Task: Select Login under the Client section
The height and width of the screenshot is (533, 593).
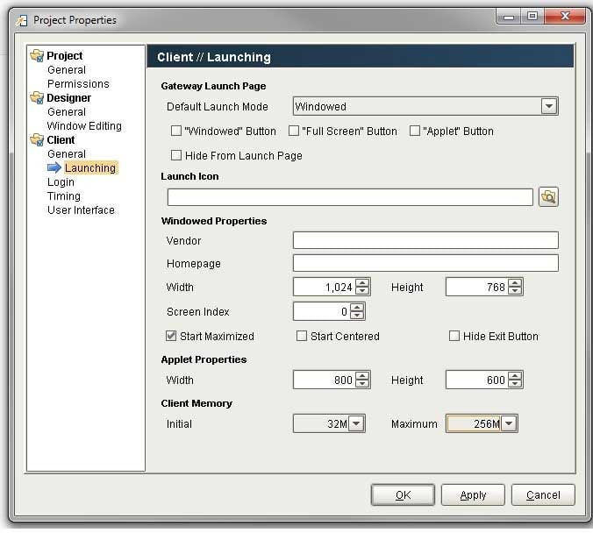Action: click(x=61, y=182)
